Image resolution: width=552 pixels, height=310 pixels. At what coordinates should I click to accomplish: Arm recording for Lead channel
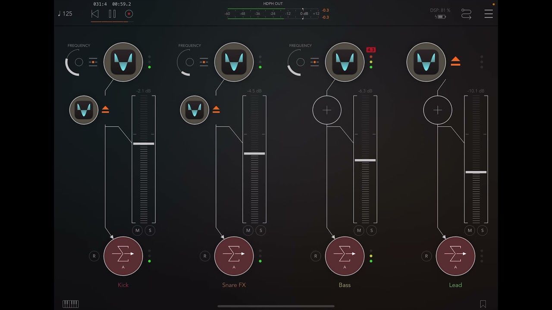pyautogui.click(x=427, y=256)
